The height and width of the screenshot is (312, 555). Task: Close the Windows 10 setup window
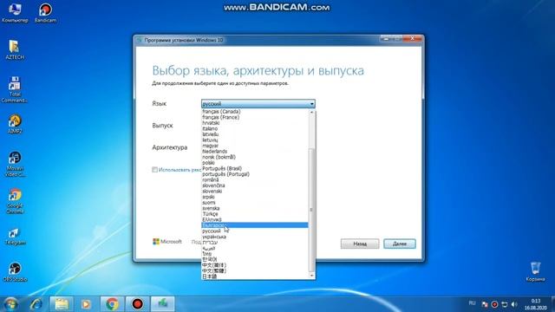[x=413, y=38]
